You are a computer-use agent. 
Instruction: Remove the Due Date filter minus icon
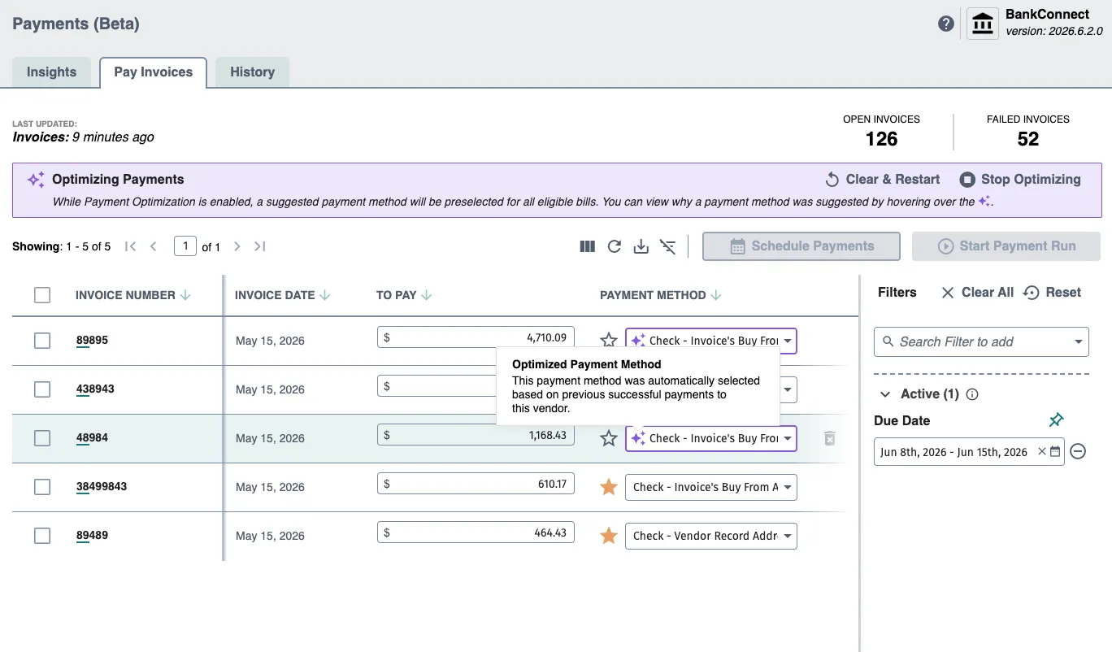[x=1078, y=451]
